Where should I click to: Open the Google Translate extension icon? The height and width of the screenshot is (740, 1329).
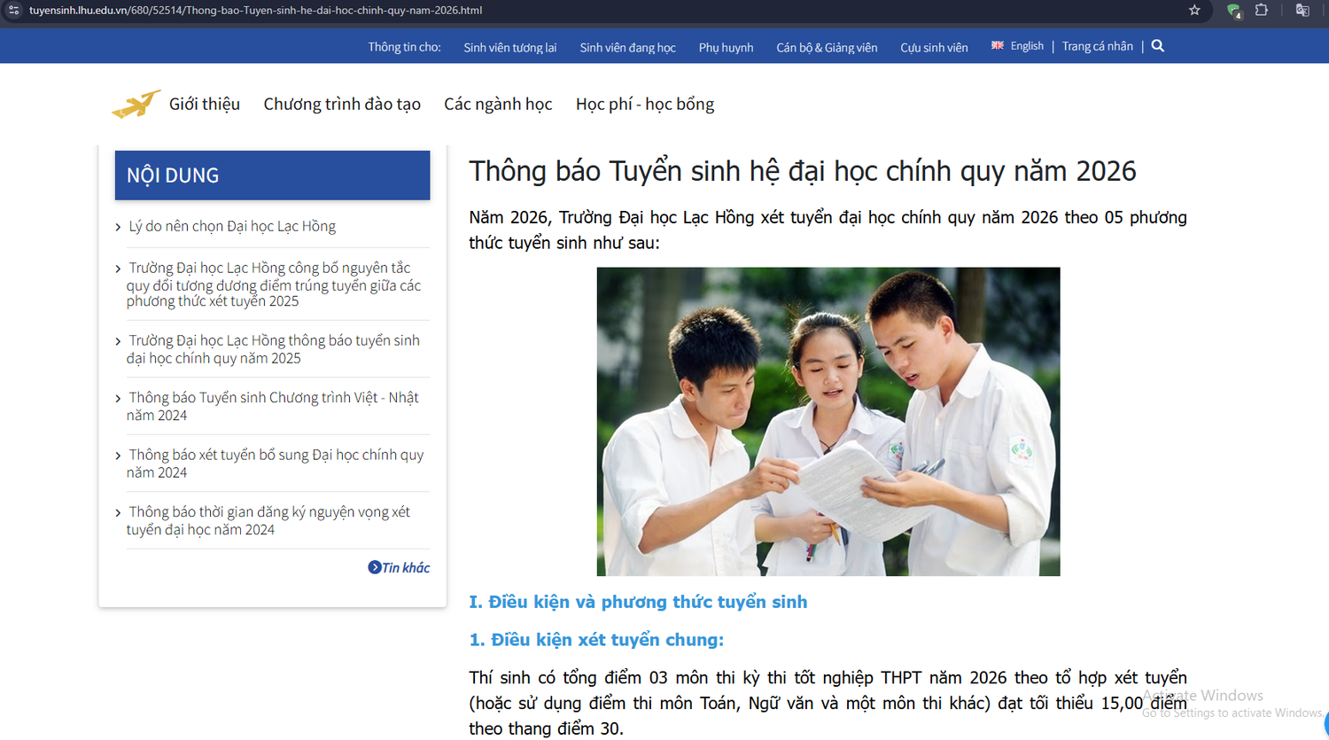tap(1302, 11)
